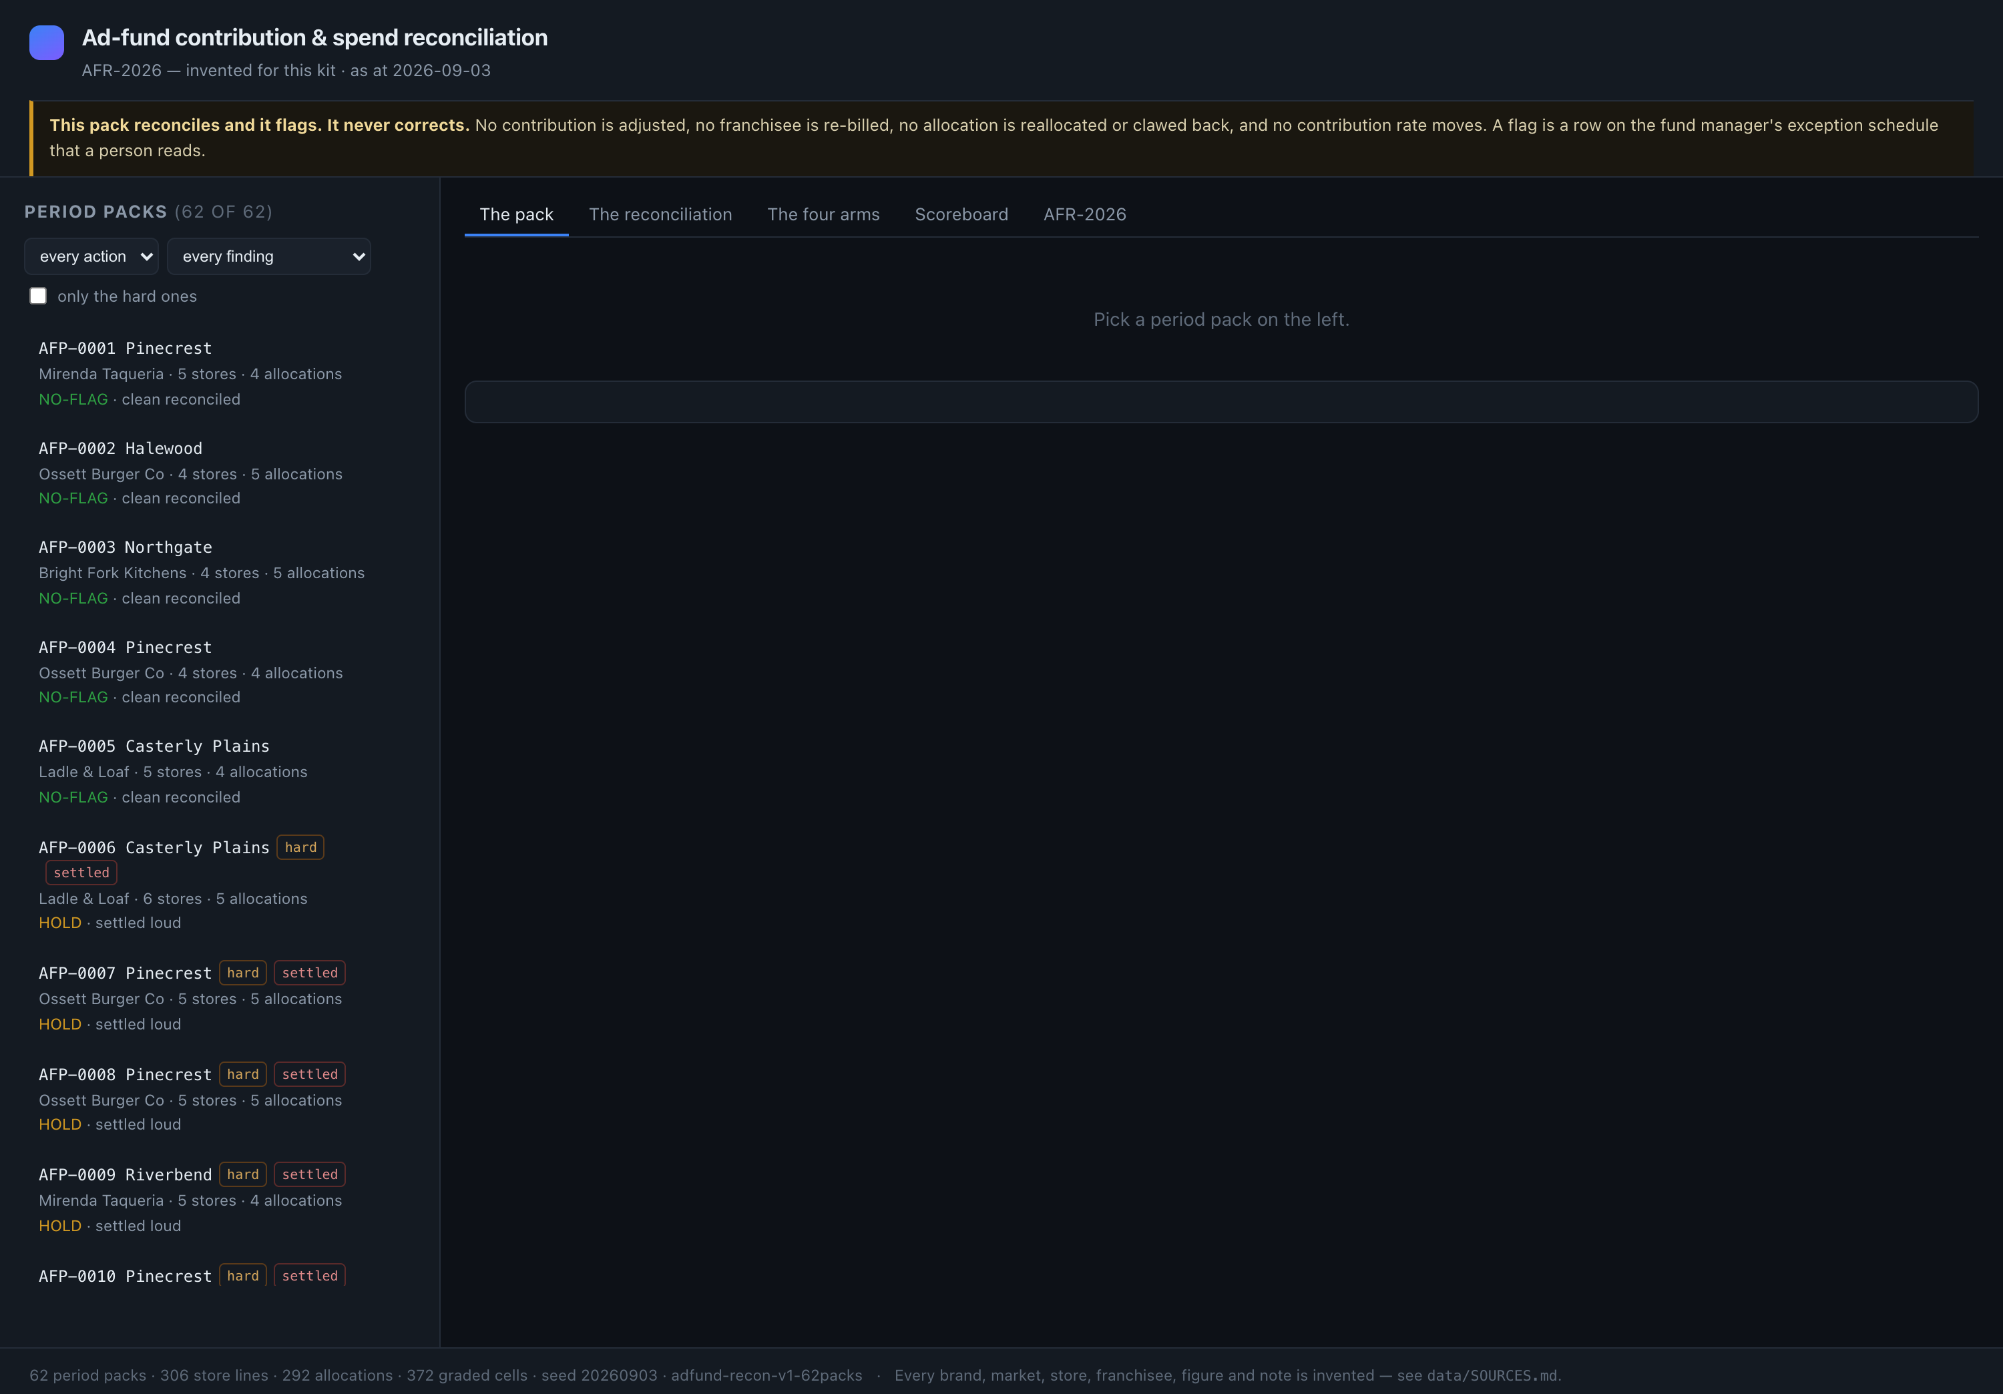The image size is (2003, 1394).
Task: Click the empty panel below the placeholder text
Action: click(x=1221, y=402)
